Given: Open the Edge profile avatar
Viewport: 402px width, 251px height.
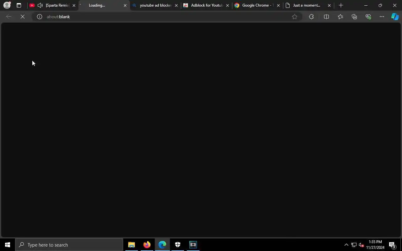Looking at the screenshot, I should pos(7,5).
